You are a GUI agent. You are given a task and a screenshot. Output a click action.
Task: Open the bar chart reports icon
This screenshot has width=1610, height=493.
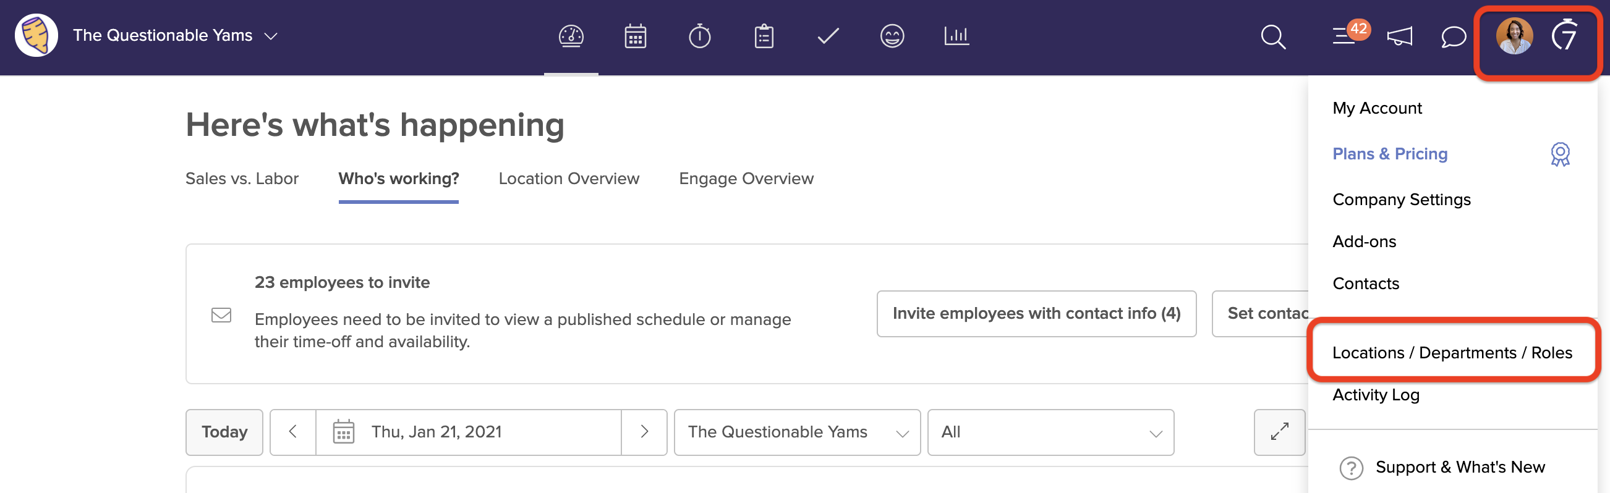pyautogui.click(x=956, y=36)
